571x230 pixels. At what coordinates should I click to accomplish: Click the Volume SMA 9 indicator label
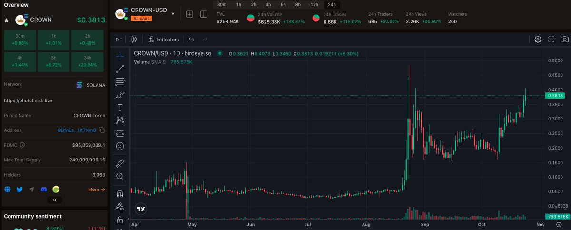tap(150, 62)
